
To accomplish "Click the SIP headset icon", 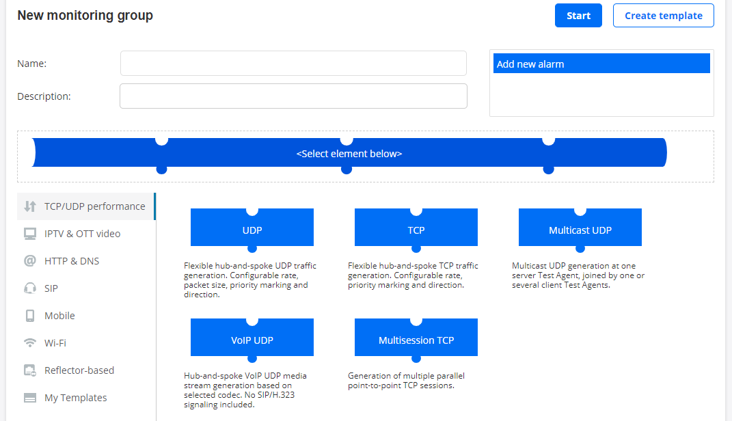I will pos(29,288).
